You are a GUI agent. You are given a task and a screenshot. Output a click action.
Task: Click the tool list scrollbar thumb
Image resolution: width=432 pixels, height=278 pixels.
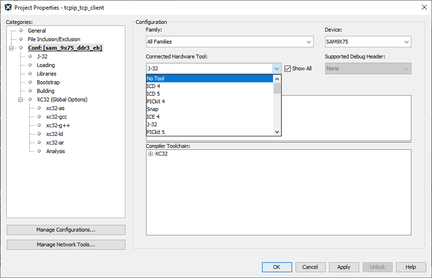(277, 88)
